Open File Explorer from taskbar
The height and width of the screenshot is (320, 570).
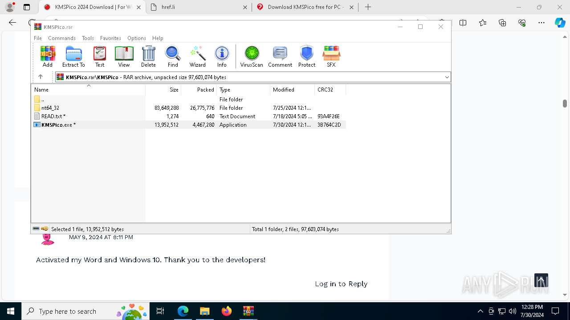coord(204,311)
